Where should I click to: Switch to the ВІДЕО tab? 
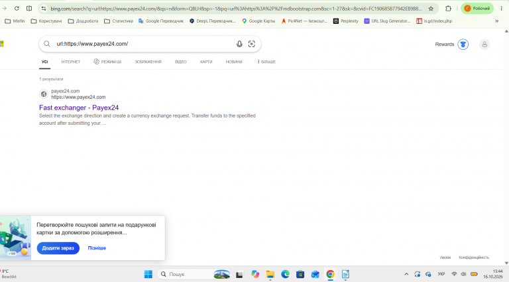(x=181, y=62)
